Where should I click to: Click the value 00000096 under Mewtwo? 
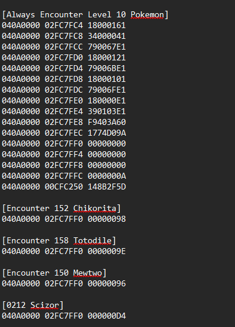coord(107,284)
